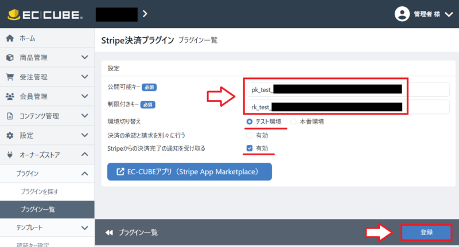Select the テスト環境 radio button
Screen dimensions: 459x247
[250, 121]
